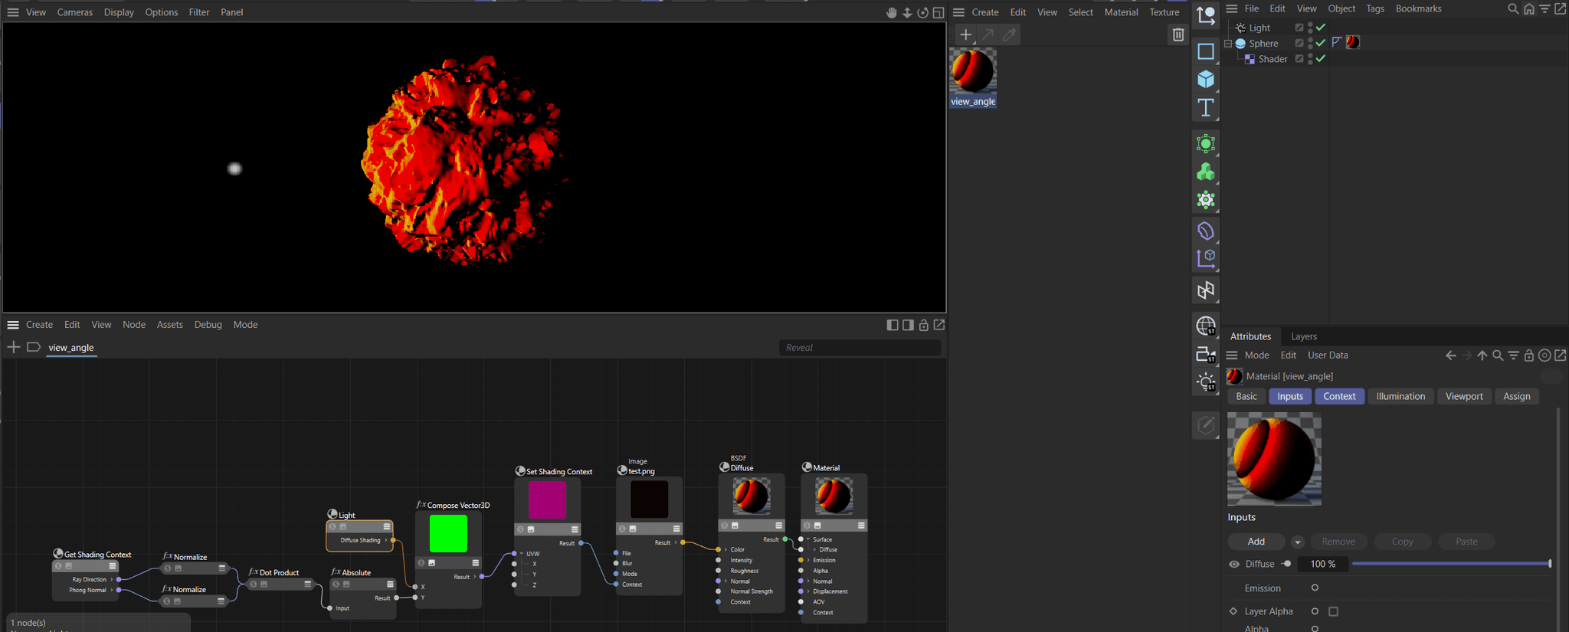Toggle Light visibility dots
Screen dimensions: 1569x632
coord(1310,28)
